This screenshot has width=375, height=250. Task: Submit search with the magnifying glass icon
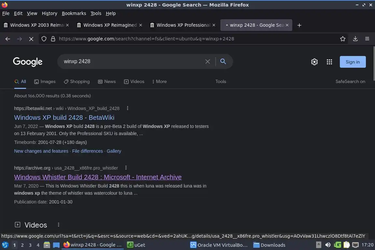coord(223,62)
